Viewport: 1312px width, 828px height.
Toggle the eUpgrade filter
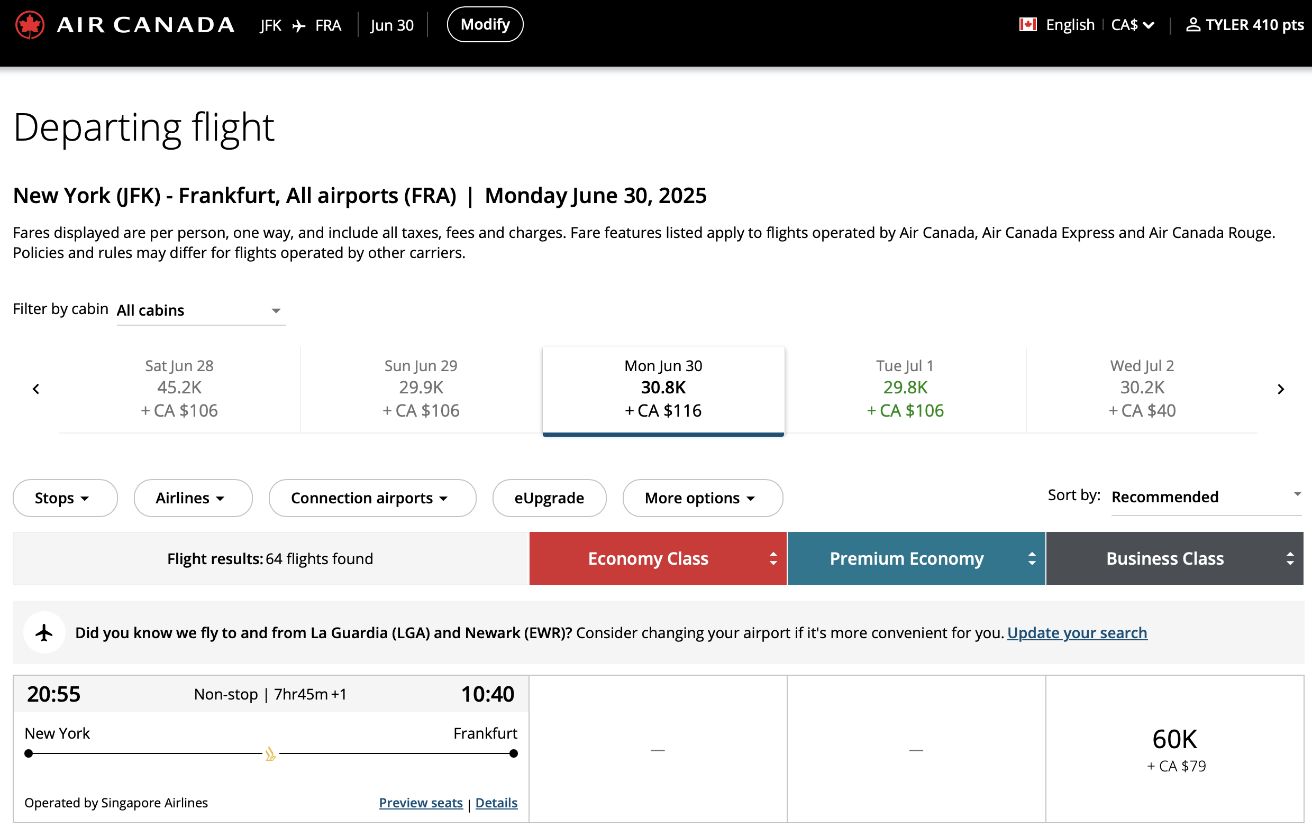(549, 498)
